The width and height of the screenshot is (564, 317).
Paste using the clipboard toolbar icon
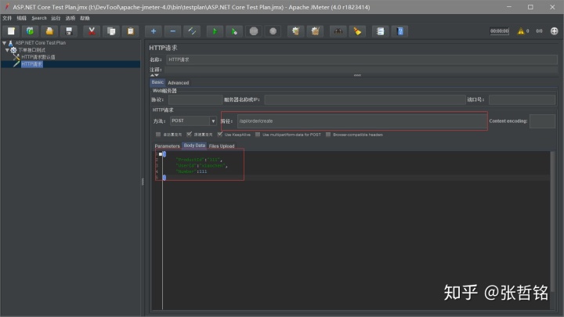130,31
